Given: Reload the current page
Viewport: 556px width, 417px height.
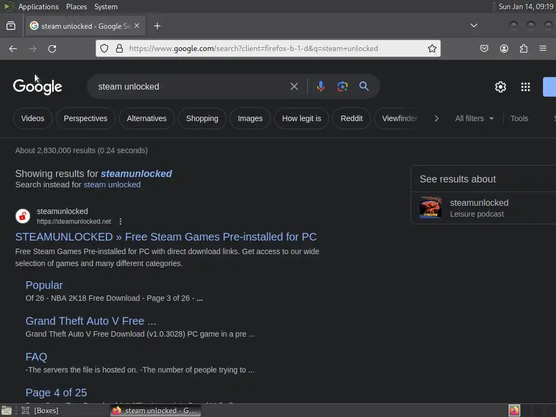Looking at the screenshot, I should pyautogui.click(x=52, y=48).
